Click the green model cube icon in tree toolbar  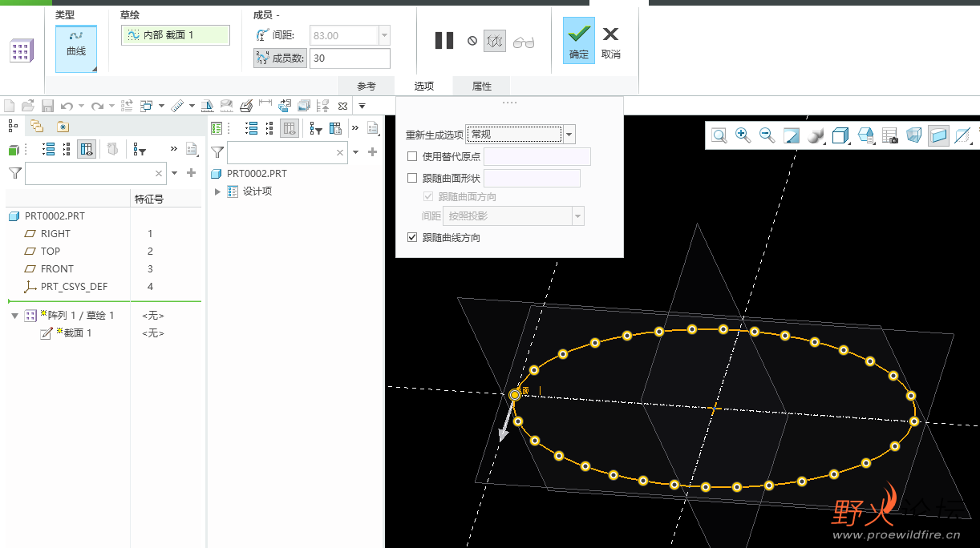13,150
